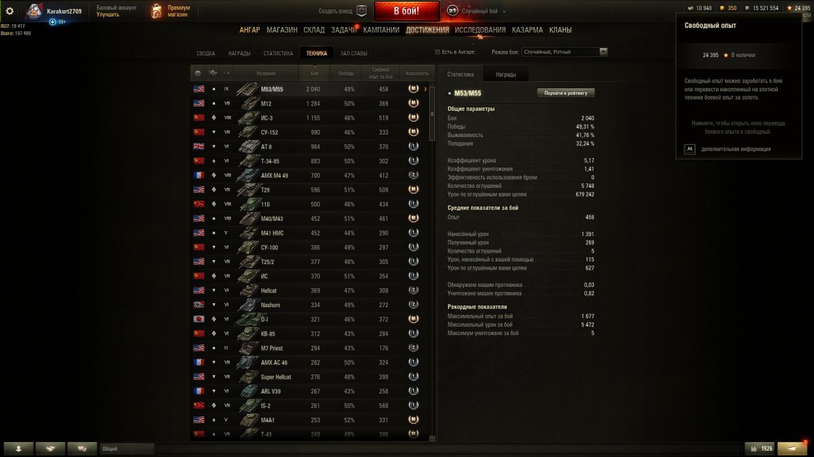
Task: Click the player avatar badge icon
Action: click(x=33, y=11)
